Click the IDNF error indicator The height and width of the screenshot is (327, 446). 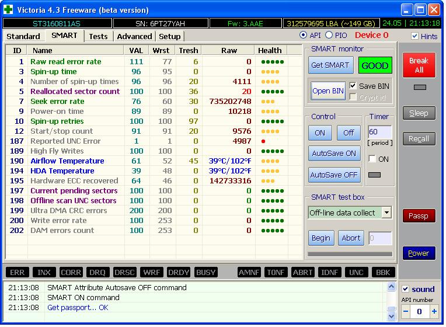click(329, 272)
